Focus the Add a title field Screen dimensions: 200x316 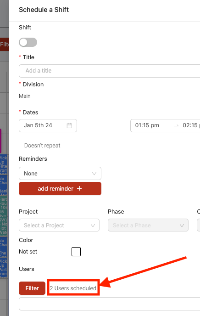click(110, 71)
